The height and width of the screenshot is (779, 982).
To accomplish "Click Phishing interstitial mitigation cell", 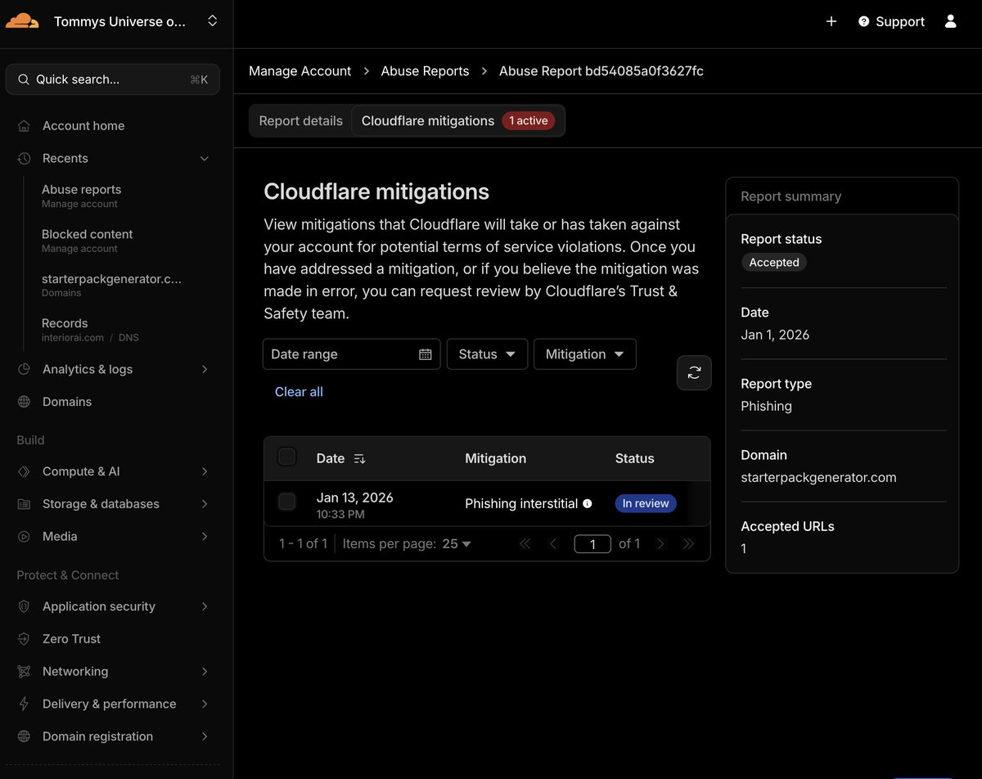I will point(521,504).
